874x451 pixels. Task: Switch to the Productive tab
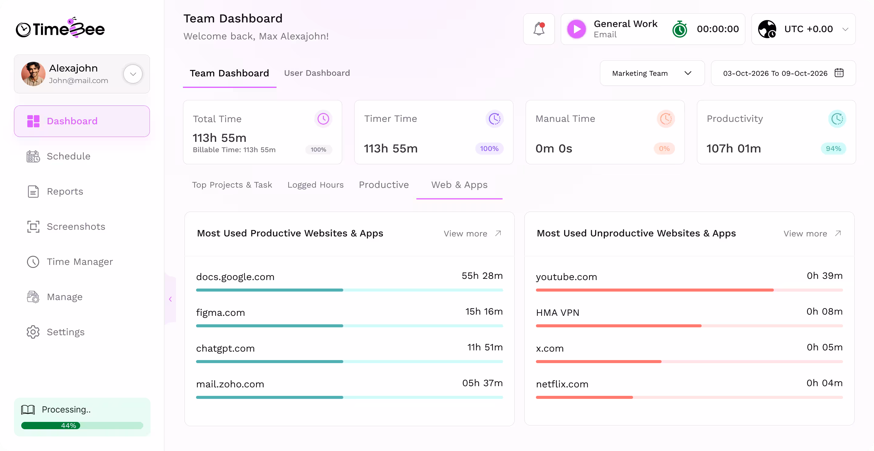pyautogui.click(x=384, y=185)
